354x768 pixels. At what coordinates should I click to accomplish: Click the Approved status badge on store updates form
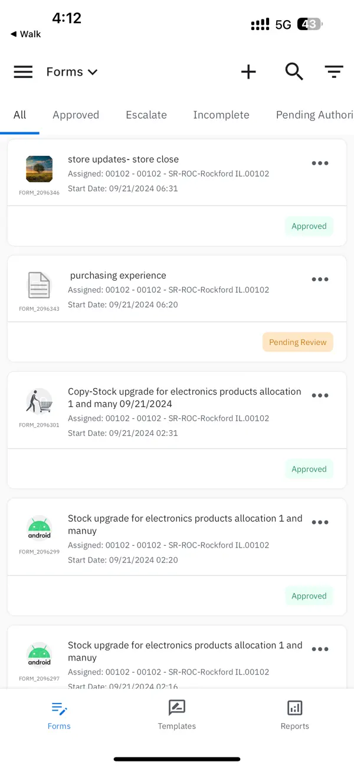pyautogui.click(x=309, y=226)
